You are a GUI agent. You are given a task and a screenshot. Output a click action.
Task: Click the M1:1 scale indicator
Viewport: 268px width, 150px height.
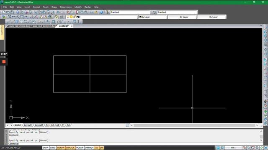[x=233, y=147]
